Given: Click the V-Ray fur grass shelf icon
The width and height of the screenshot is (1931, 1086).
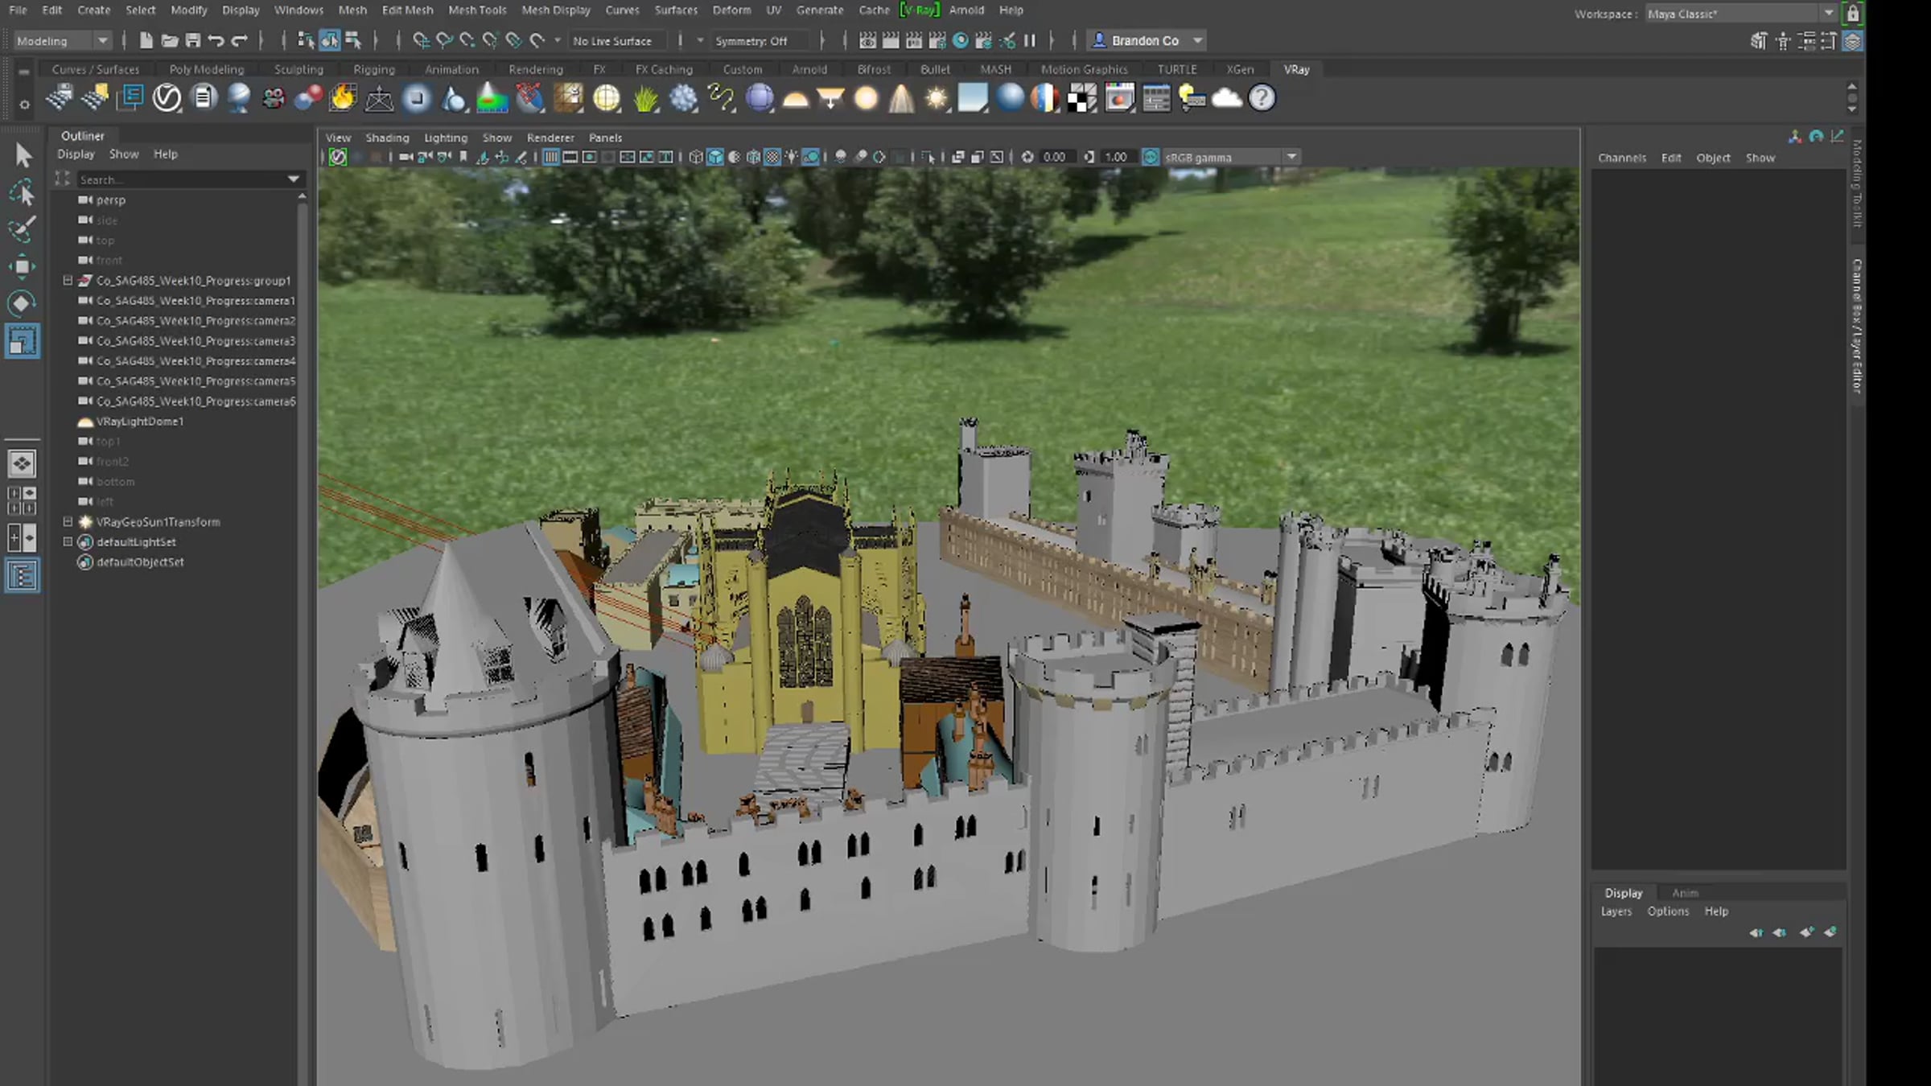Looking at the screenshot, I should [x=645, y=98].
